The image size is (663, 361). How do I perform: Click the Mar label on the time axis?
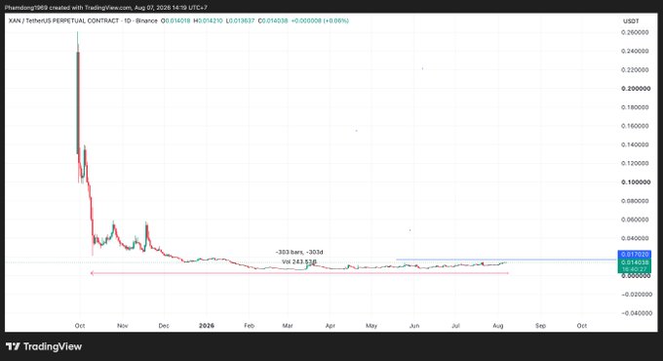pos(288,326)
